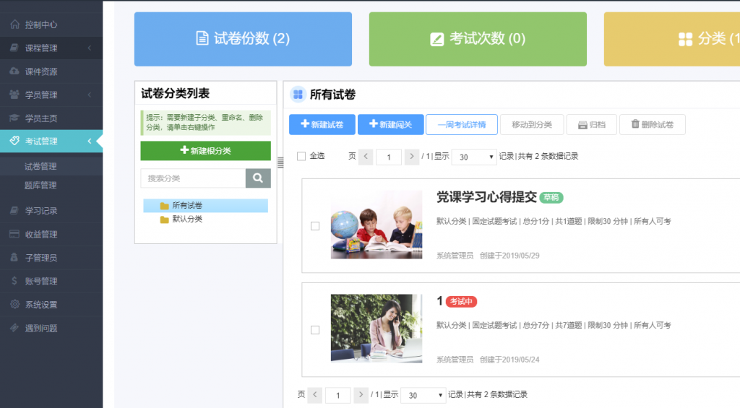Open the 党课学习心得提交 exam title
The width and height of the screenshot is (740, 408).
coord(486,197)
